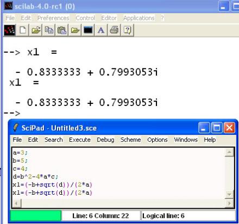This screenshot has height=224, width=239.
Task: Click the SciPad feather title icon
Action: pos(15,128)
